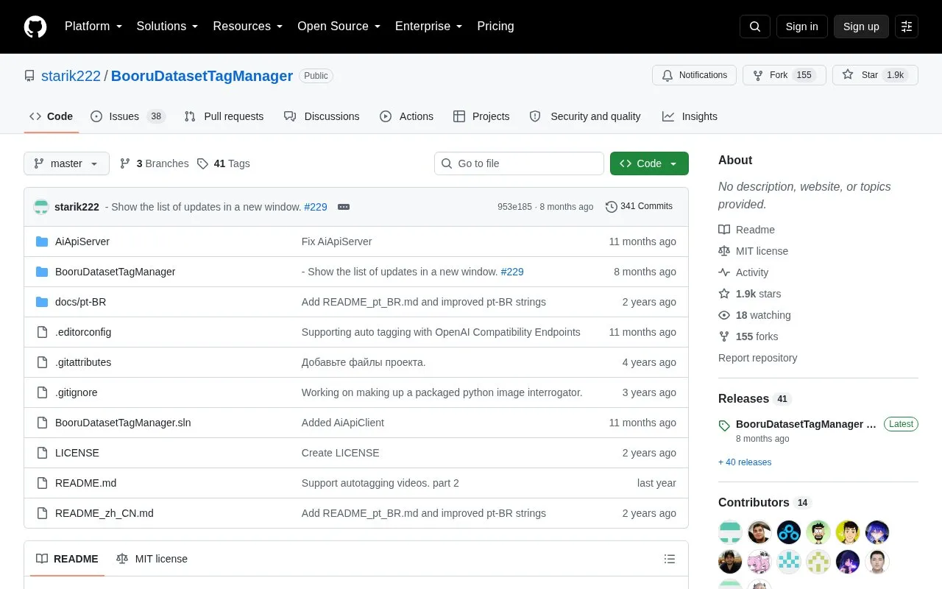Switch to the Actions tab
This screenshot has width=942, height=589.
point(406,116)
